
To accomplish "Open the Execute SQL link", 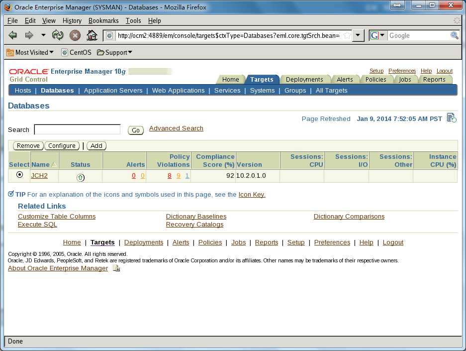I will (x=37, y=224).
